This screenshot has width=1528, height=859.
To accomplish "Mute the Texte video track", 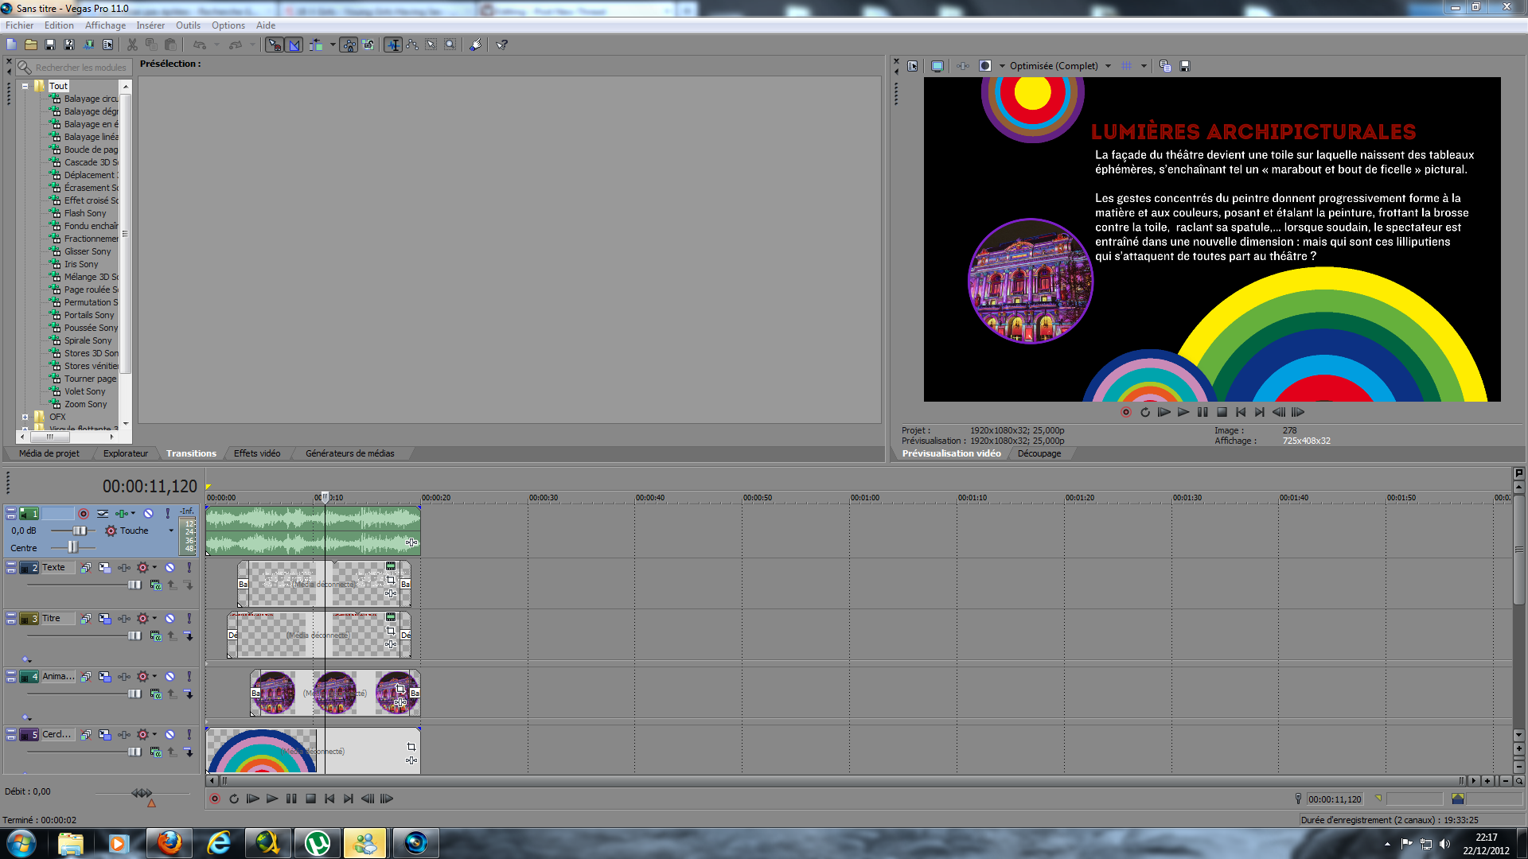I will click(x=170, y=568).
